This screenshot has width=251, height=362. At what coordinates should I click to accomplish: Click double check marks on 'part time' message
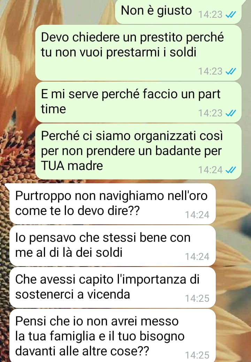(x=230, y=113)
